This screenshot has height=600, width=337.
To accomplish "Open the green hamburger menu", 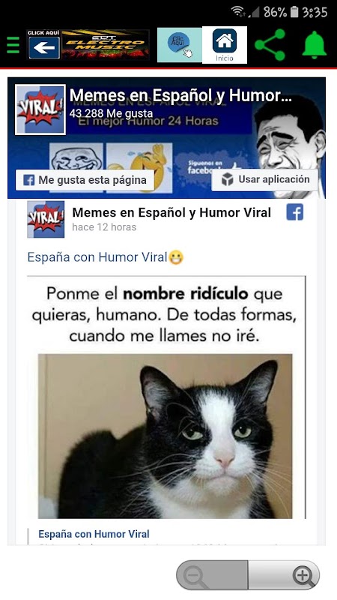I will 13,45.
